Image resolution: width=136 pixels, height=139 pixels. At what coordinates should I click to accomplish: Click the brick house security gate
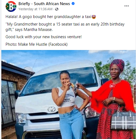[8, 101]
